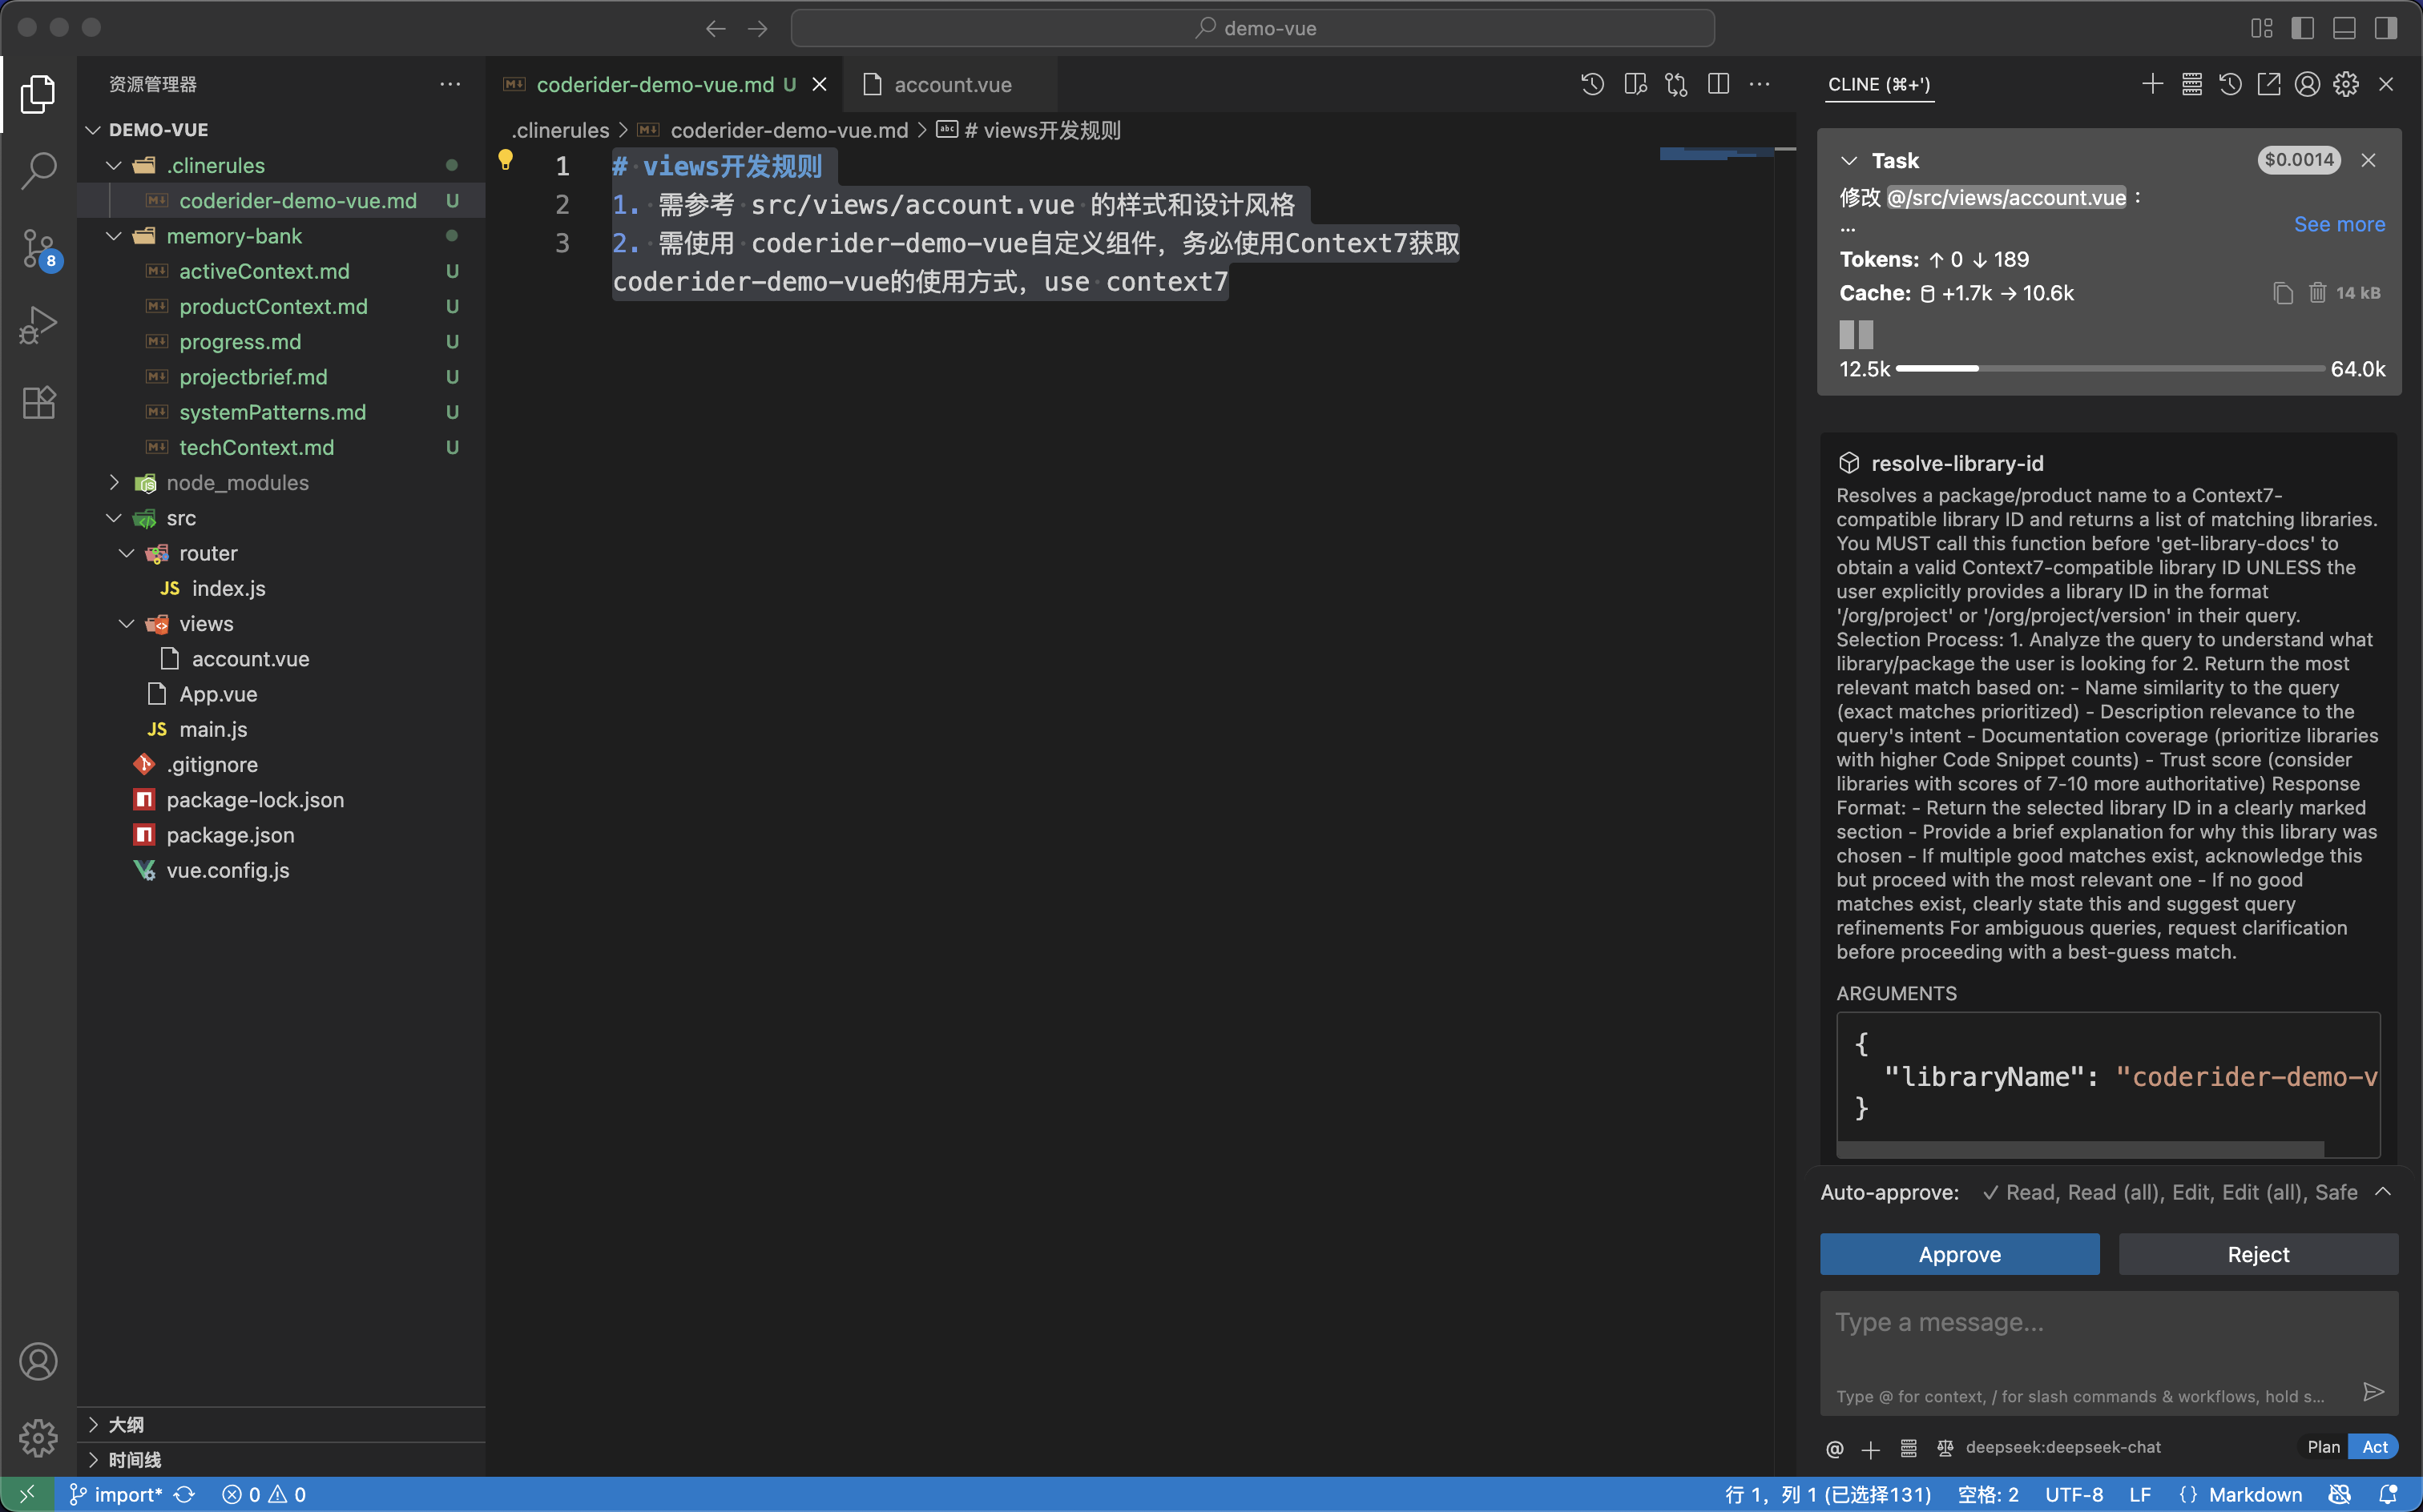Switch Cline from Act to Plan mode
2423x1512 pixels.
pos(2322,1446)
